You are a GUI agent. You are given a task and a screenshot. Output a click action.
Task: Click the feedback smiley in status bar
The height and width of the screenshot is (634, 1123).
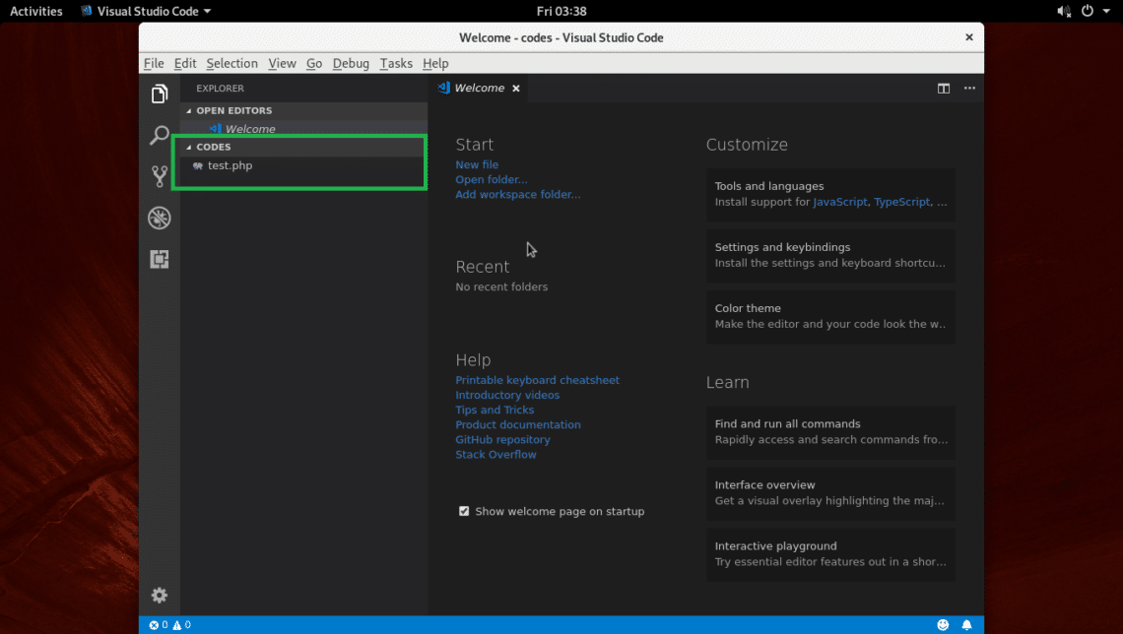click(x=943, y=625)
